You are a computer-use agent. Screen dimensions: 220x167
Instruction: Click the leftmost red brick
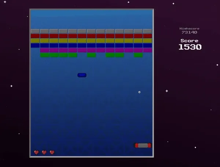(35, 36)
